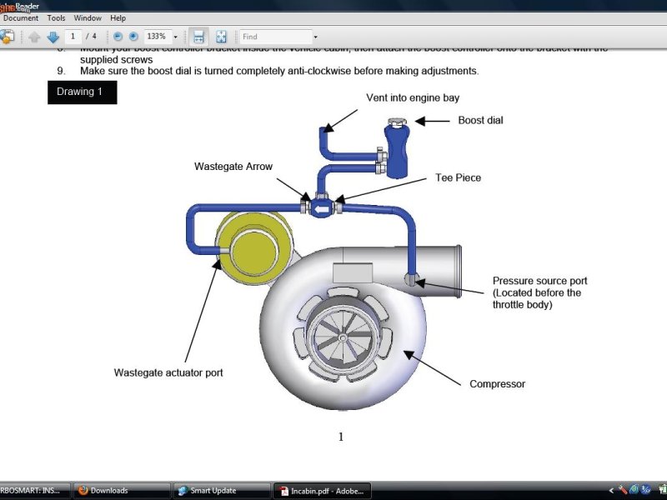Click the 'Compressor' label
The image size is (667, 500).
(x=497, y=384)
